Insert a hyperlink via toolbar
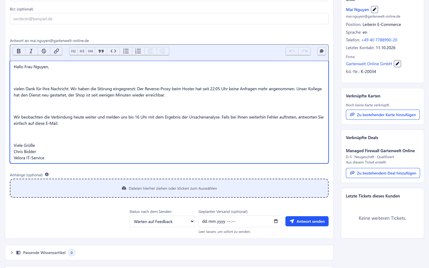429x268 pixels. click(56, 51)
